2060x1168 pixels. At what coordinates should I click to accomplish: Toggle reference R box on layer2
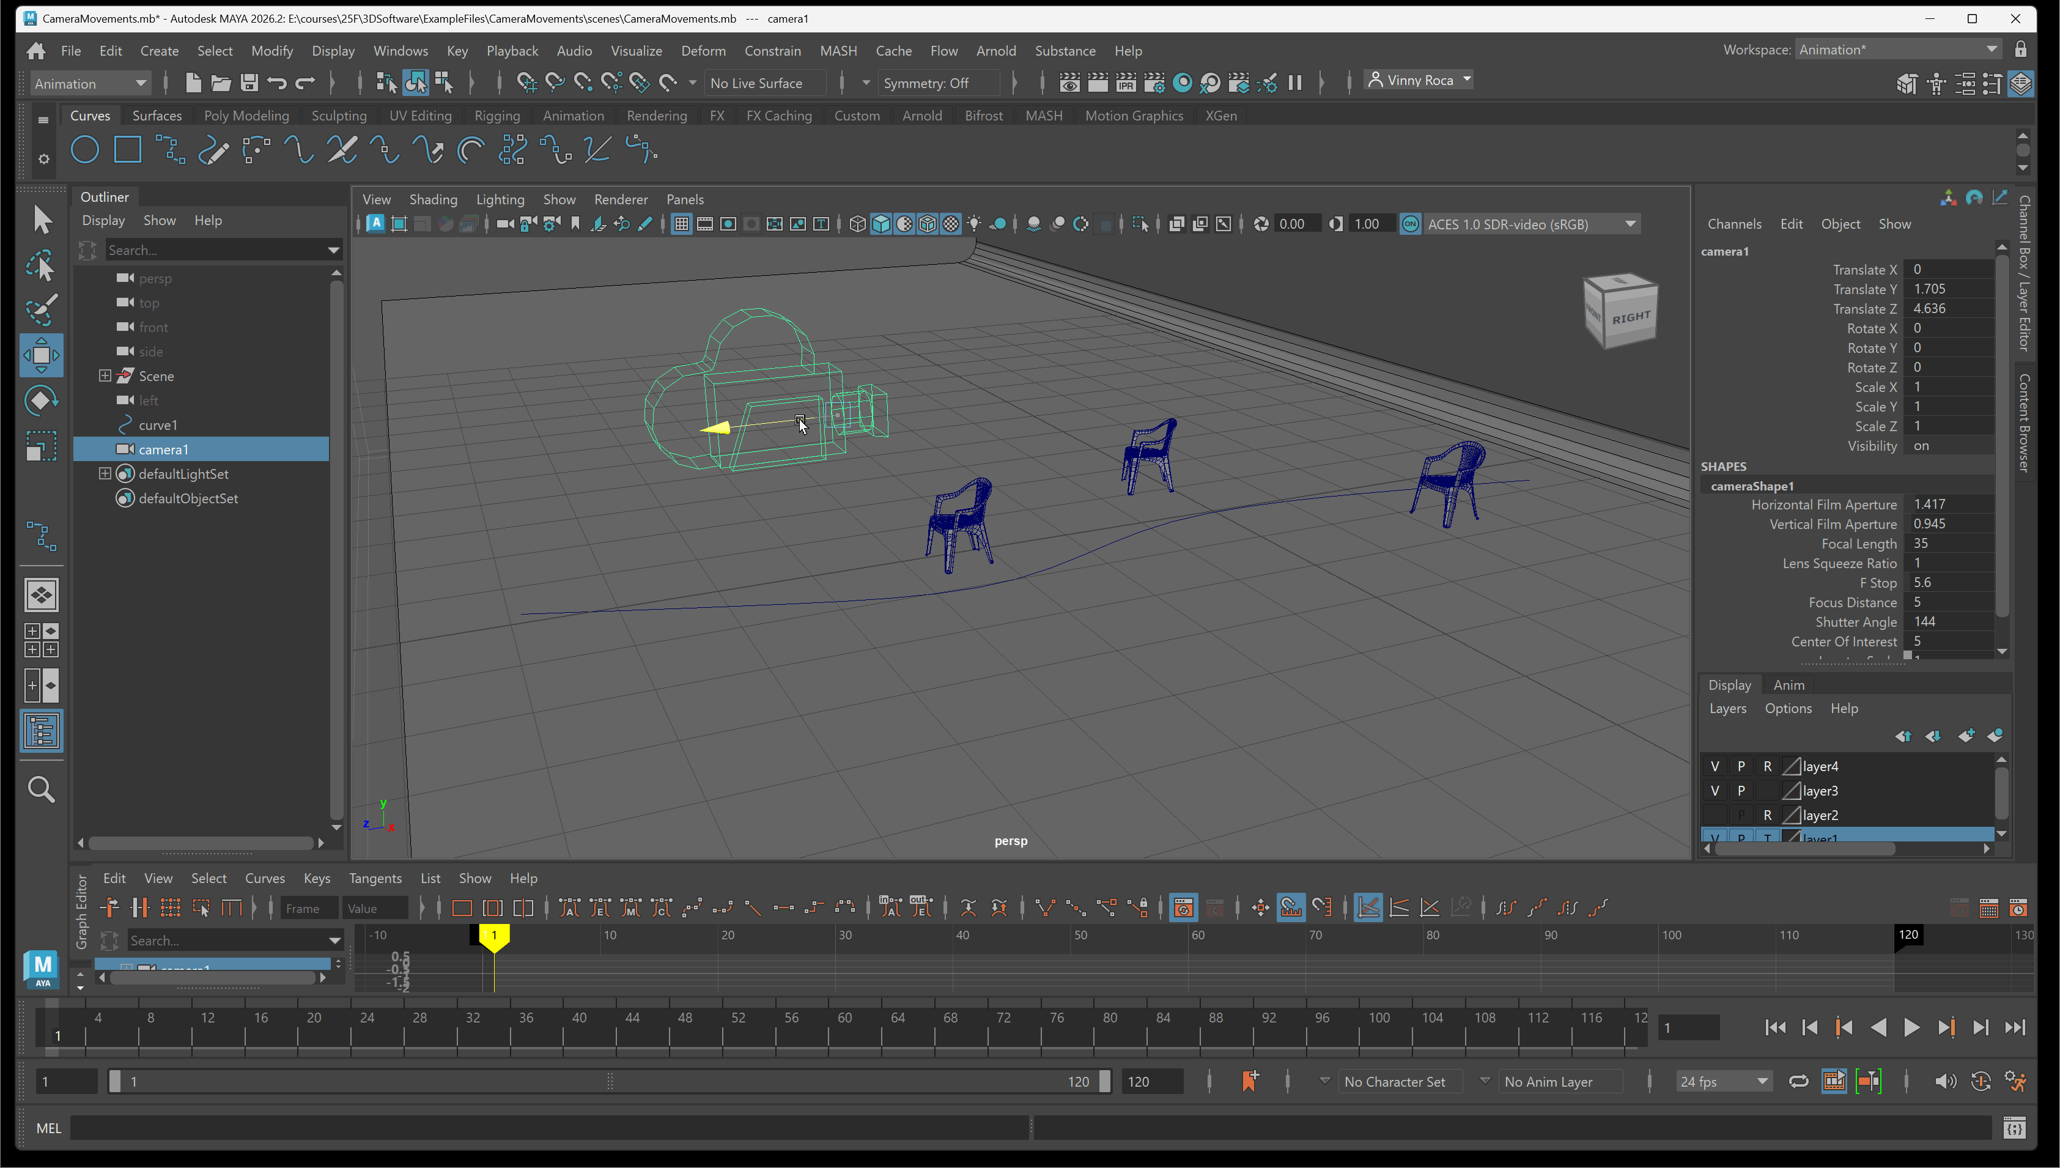1767,815
